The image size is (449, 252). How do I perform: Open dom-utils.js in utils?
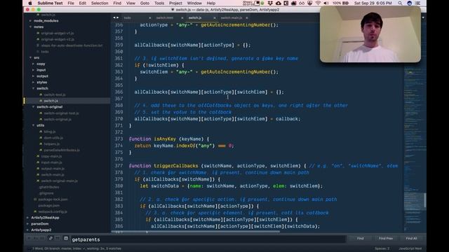tap(53, 138)
